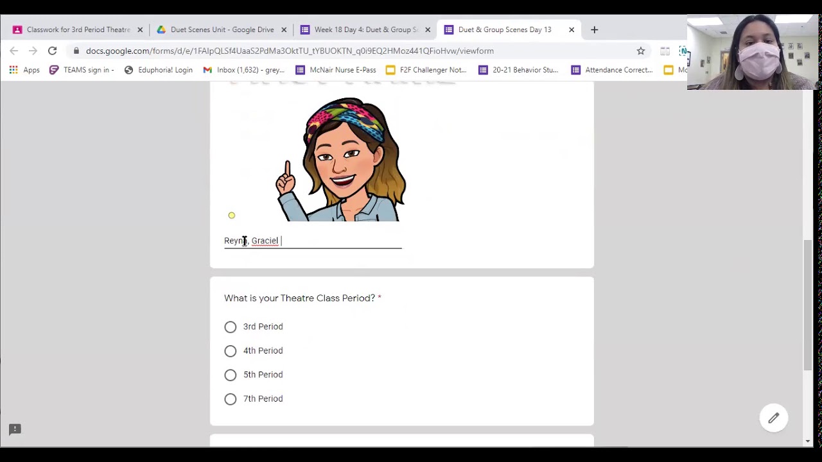822x462 pixels.
Task: Open McNair Nurse E-Pass bookmark
Action: pyautogui.click(x=335, y=70)
